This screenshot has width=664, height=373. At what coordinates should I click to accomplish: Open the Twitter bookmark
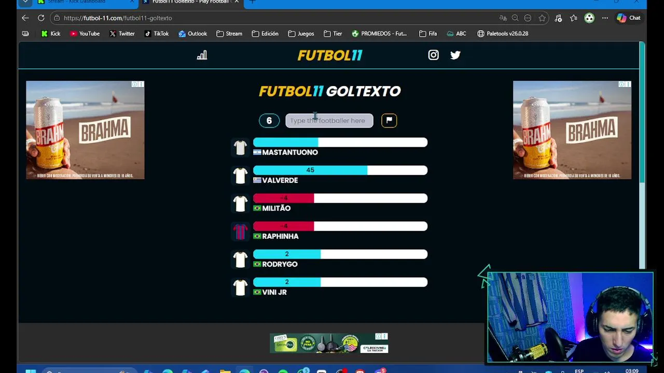[122, 33]
